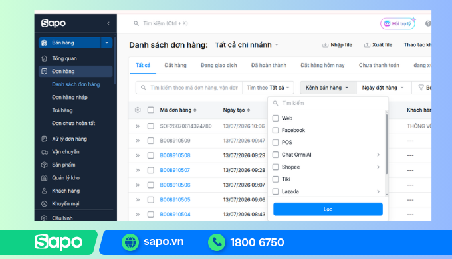Viewport: 452px width, 259px height.
Task: Expand row details for B008910509
Action: coord(138,141)
